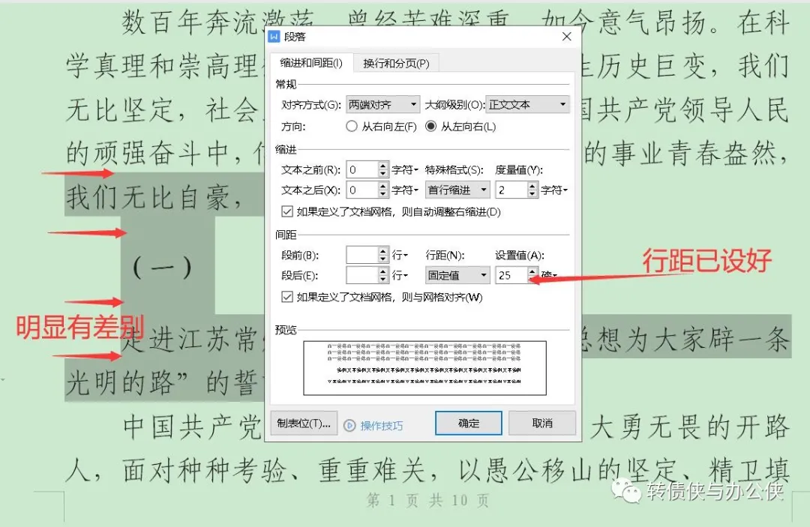Click document text 我们无比自豪
Image resolution: width=810 pixels, height=527 pixels.
[x=148, y=197]
